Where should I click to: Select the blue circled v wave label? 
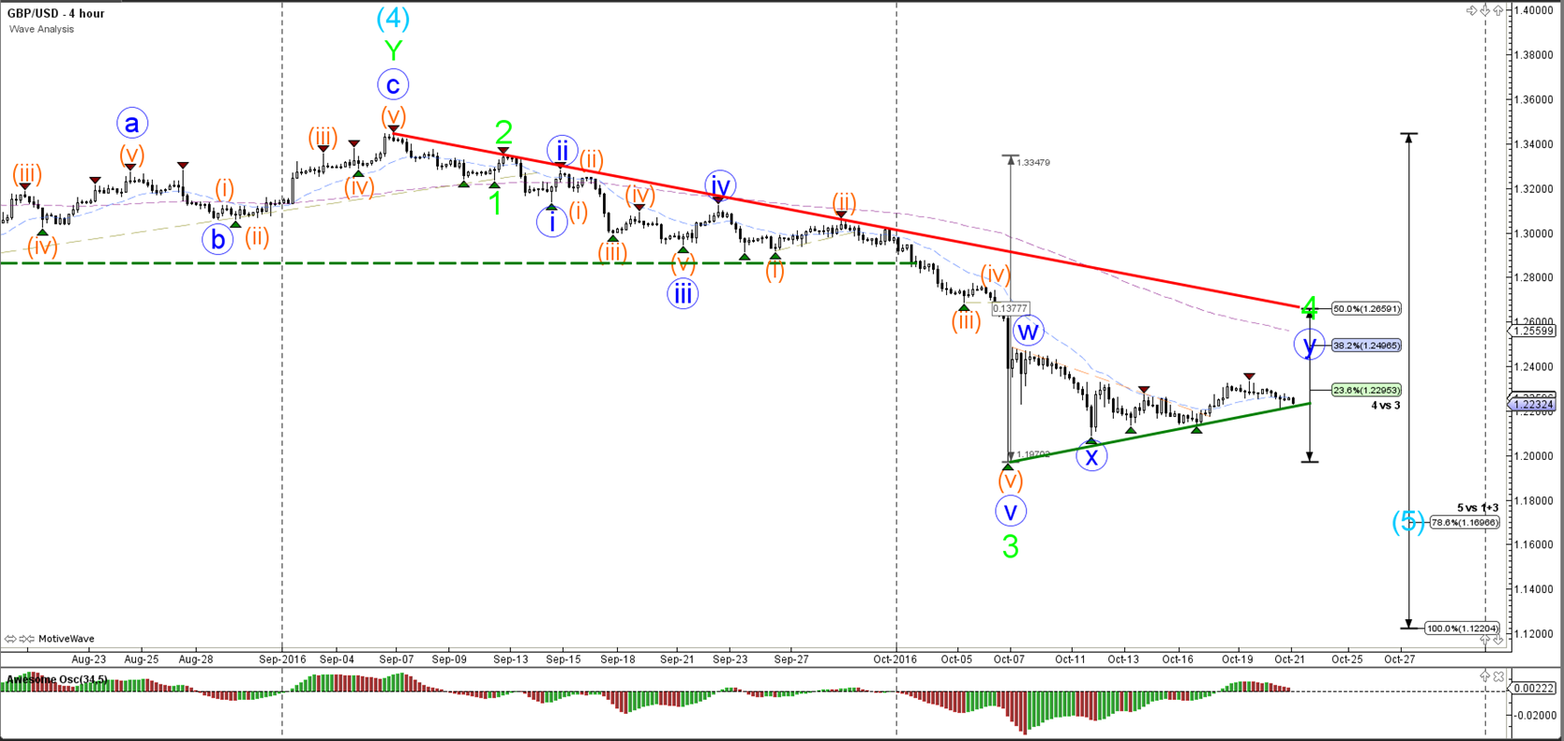pyautogui.click(x=1010, y=511)
